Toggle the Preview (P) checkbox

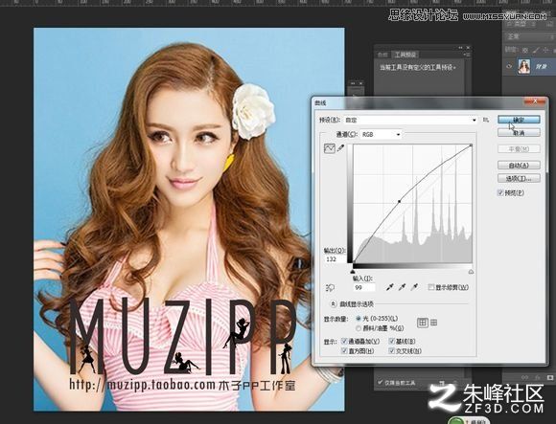coord(500,193)
